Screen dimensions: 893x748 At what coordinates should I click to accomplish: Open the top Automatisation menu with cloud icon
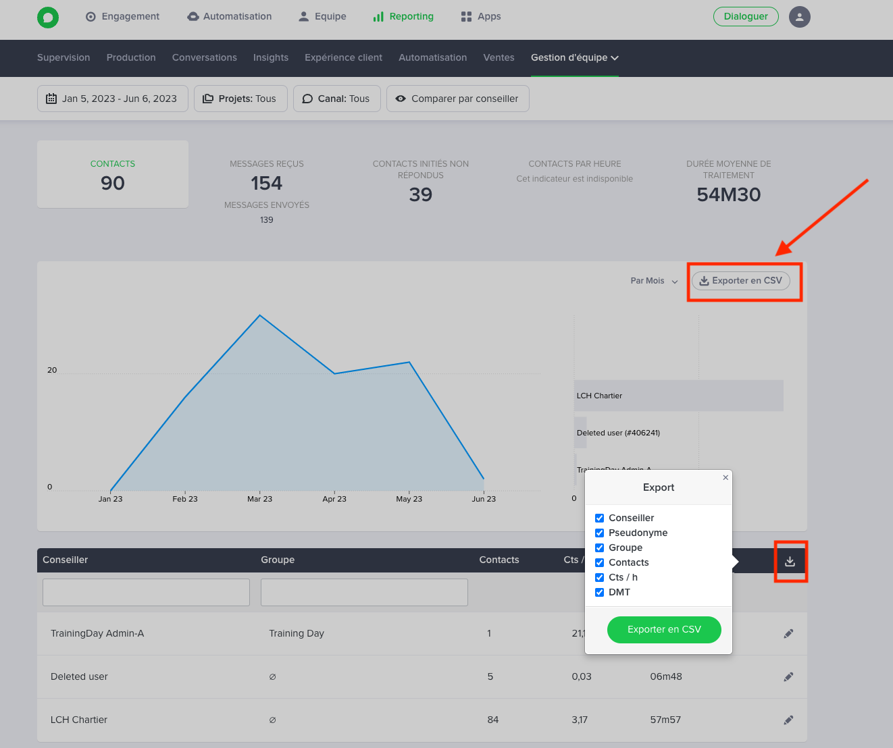pos(230,16)
